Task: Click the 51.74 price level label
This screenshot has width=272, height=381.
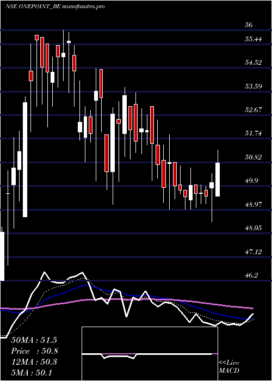Action: click(254, 133)
